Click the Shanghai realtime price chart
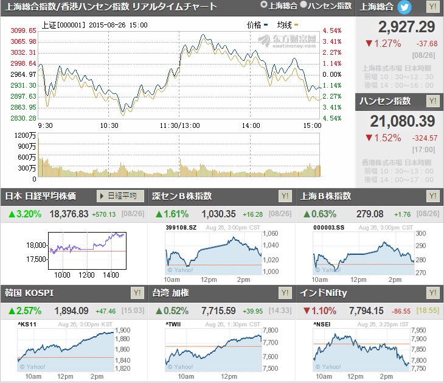444x383 pixels. click(179, 75)
